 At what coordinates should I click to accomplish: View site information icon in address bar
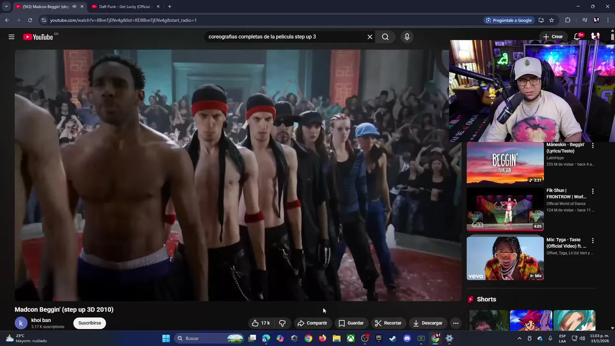click(x=44, y=20)
